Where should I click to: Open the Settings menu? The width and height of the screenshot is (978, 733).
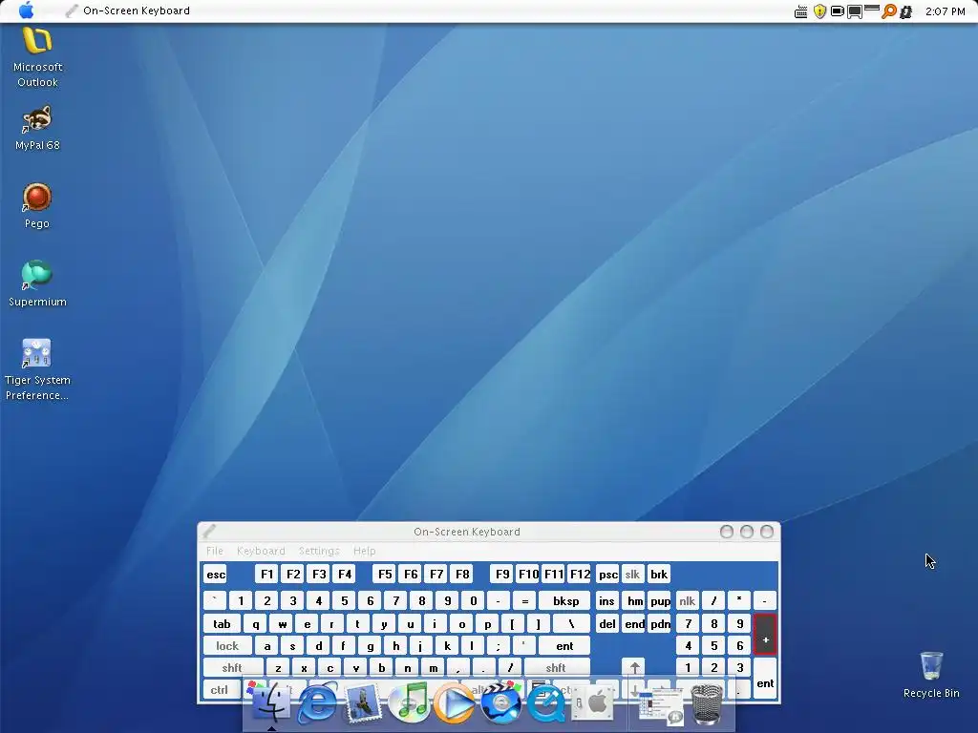pyautogui.click(x=319, y=551)
